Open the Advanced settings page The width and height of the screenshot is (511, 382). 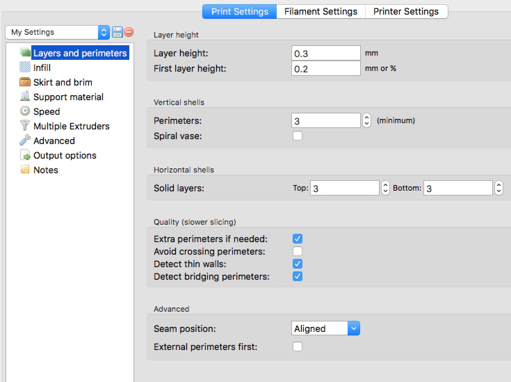tap(54, 141)
